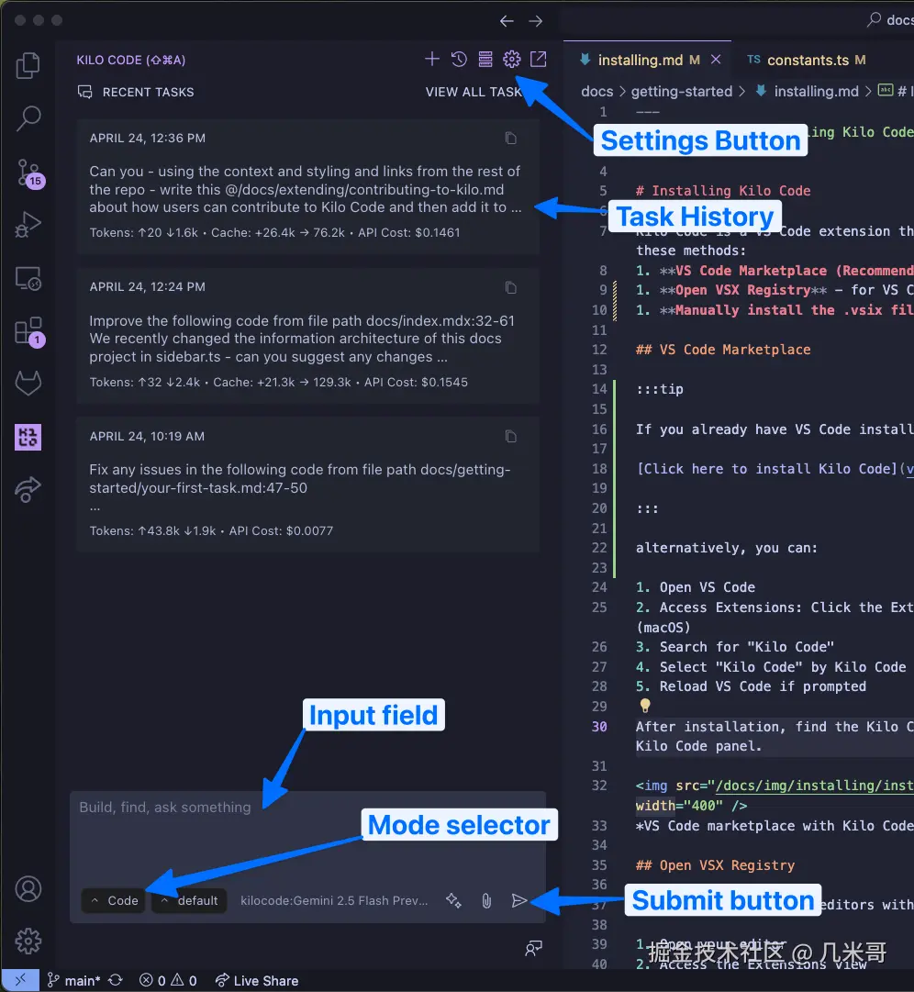Click the RECENT TASKS heading
The height and width of the screenshot is (992, 914).
(148, 93)
